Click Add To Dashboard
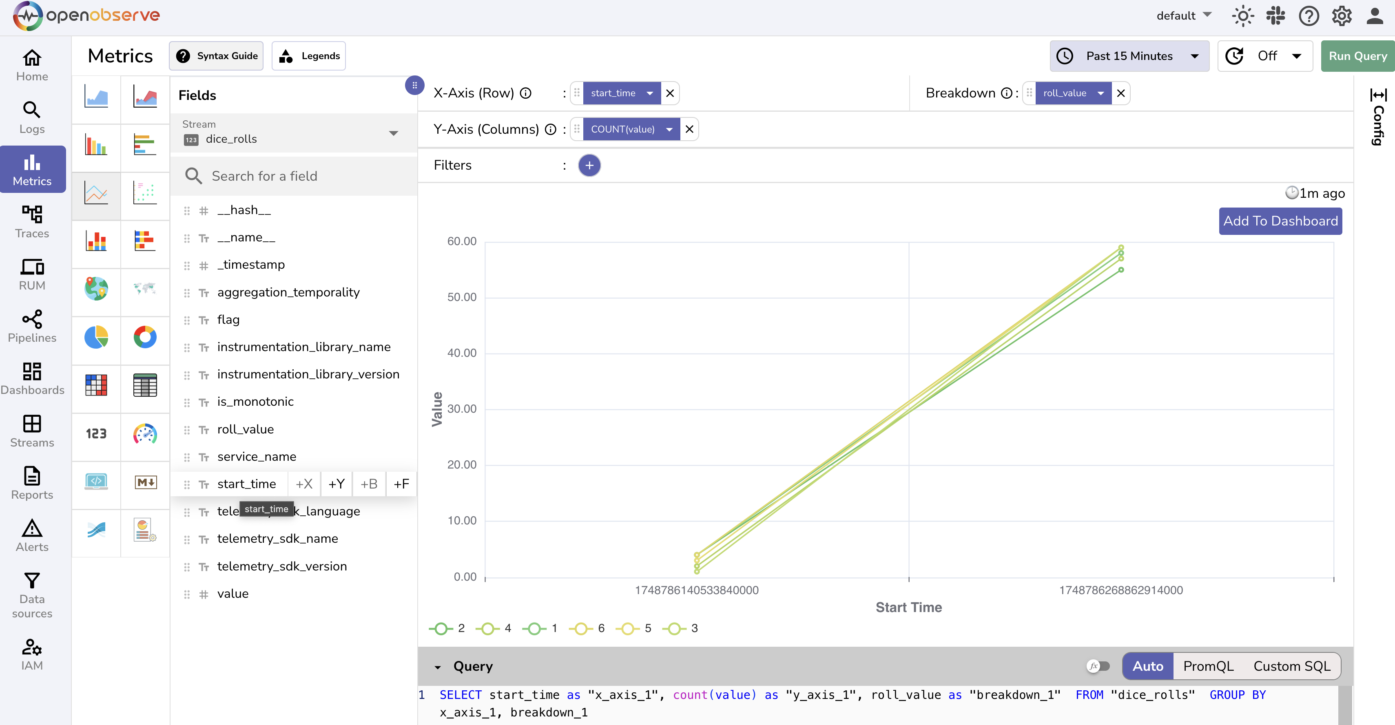 click(1280, 221)
